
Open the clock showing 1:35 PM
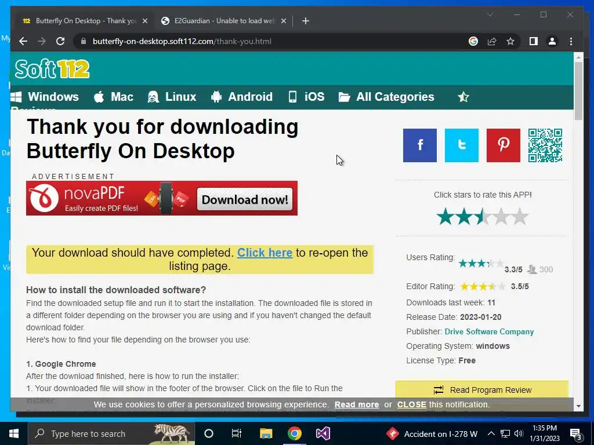click(545, 433)
